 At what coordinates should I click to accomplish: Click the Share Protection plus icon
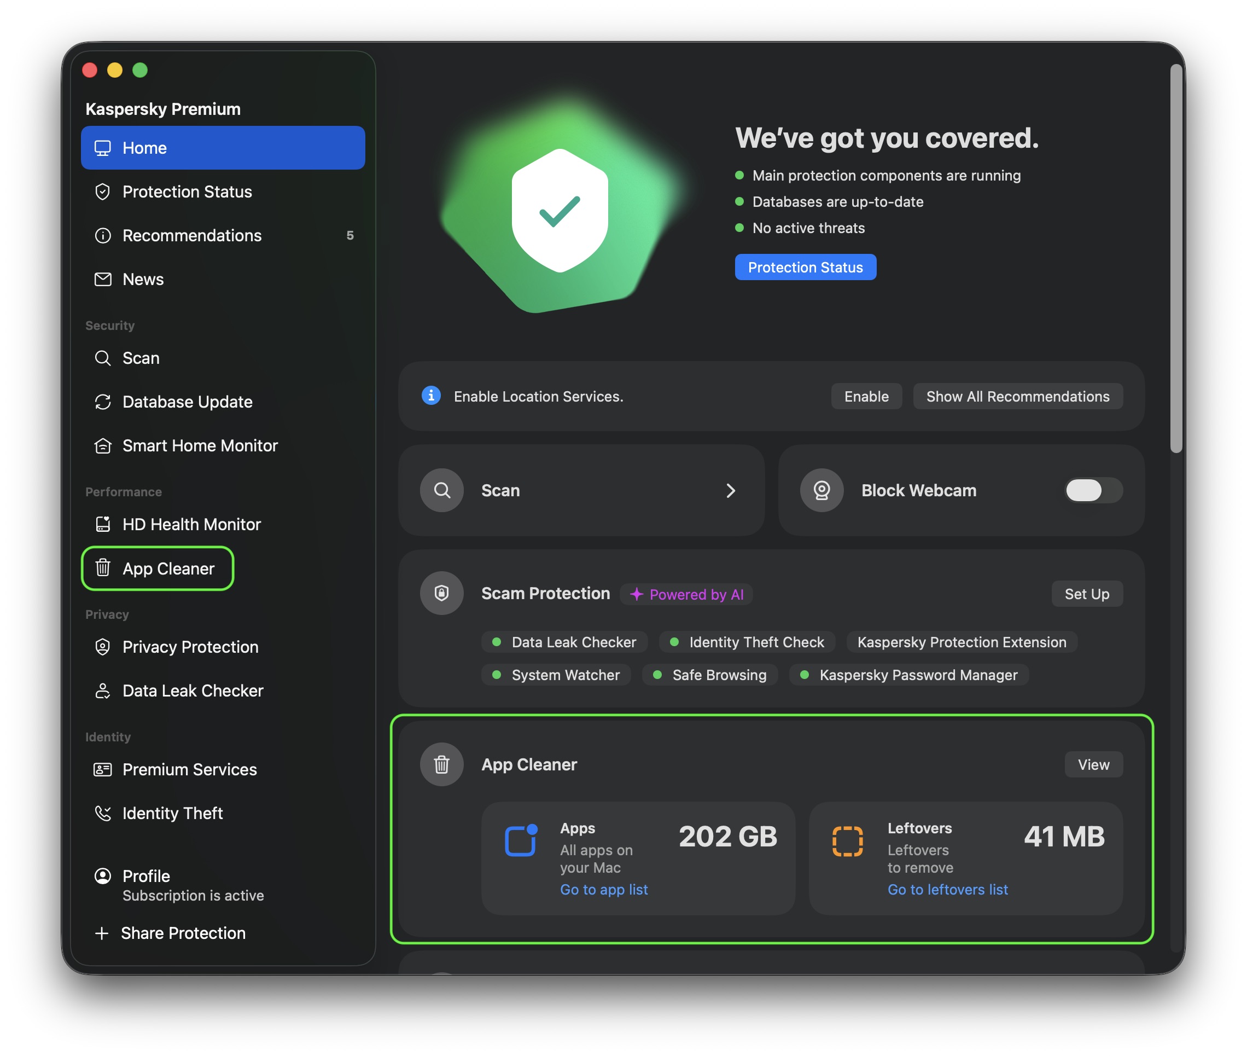(x=102, y=933)
